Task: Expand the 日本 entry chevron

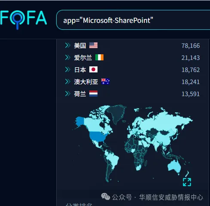Action: pos(68,70)
